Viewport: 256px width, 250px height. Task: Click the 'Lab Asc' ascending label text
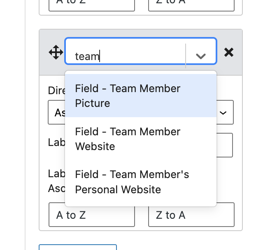pos(56,181)
